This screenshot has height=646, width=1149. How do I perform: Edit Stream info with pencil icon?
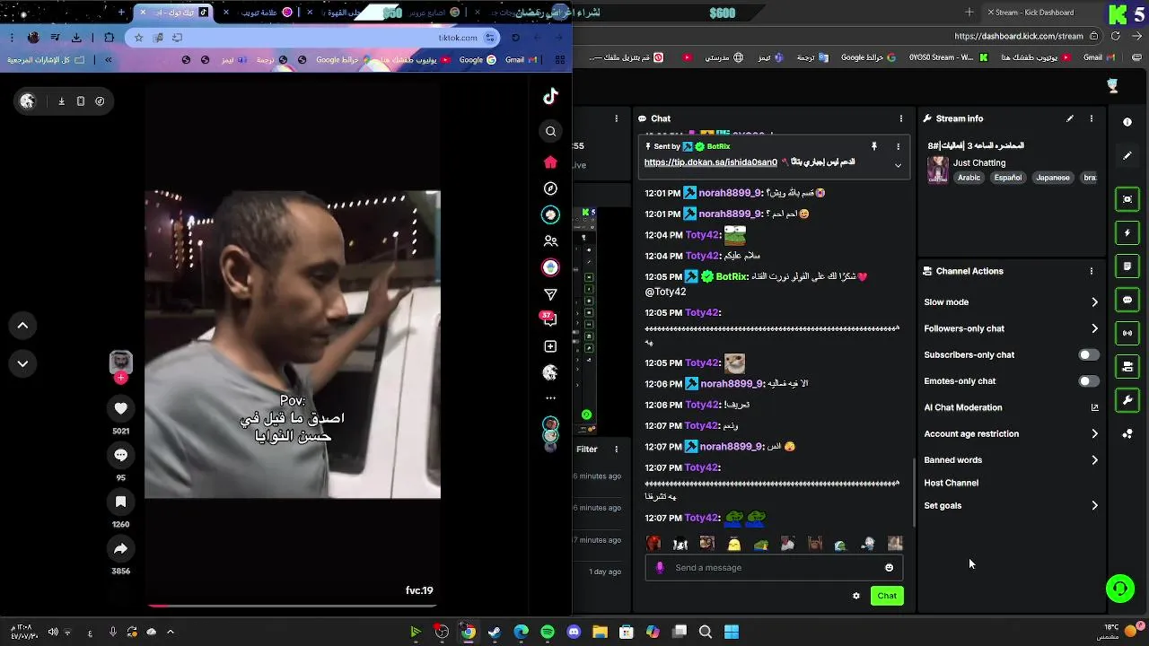point(1070,118)
